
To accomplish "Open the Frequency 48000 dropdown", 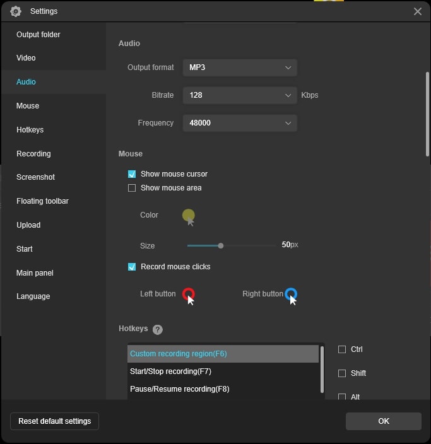I will 240,123.
